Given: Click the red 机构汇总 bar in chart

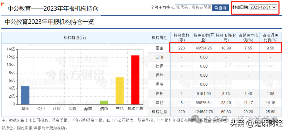Looking at the screenshot, I should 135,80.
